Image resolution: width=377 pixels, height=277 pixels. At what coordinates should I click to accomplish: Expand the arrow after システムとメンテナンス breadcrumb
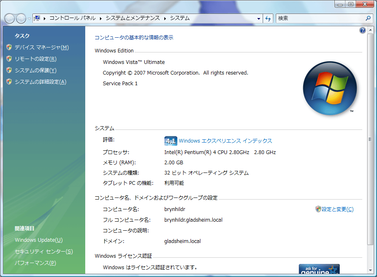tap(165, 18)
